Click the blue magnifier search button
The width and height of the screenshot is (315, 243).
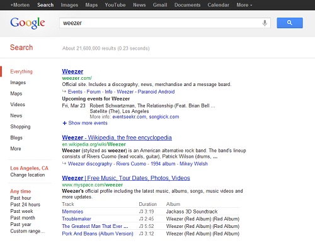(290, 23)
